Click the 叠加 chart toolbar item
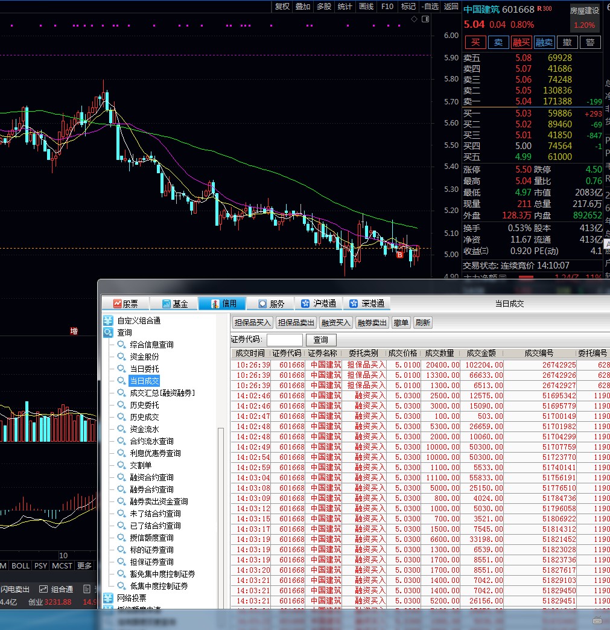 coord(303,7)
